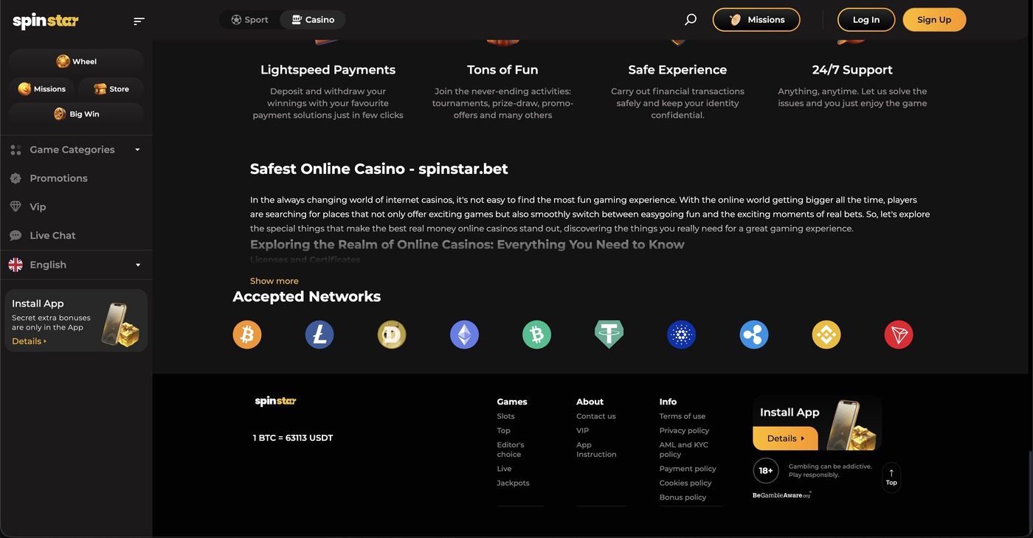Click the Tron network icon
1033x538 pixels.
899,335
